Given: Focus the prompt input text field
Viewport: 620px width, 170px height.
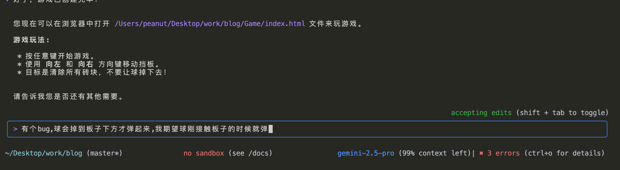Looking at the screenshot, I should click(x=307, y=129).
